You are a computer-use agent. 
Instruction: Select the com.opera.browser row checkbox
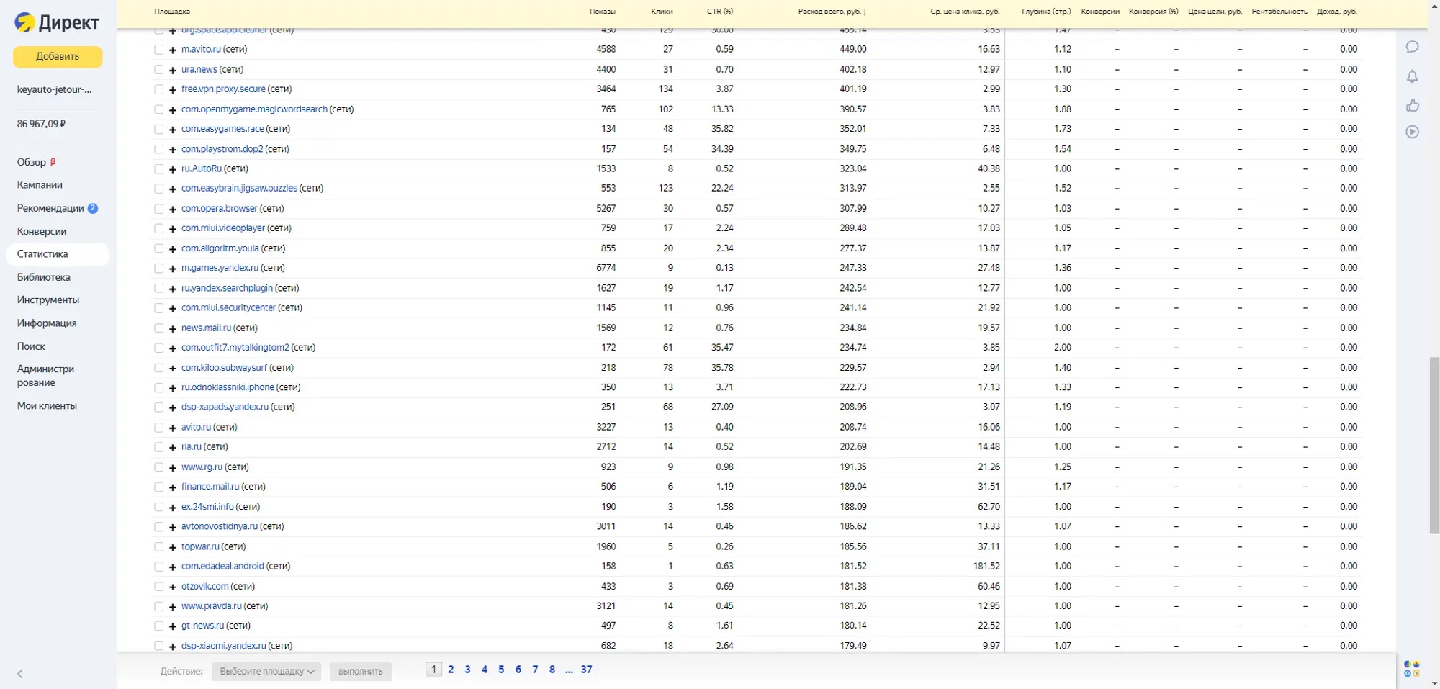[x=159, y=209]
